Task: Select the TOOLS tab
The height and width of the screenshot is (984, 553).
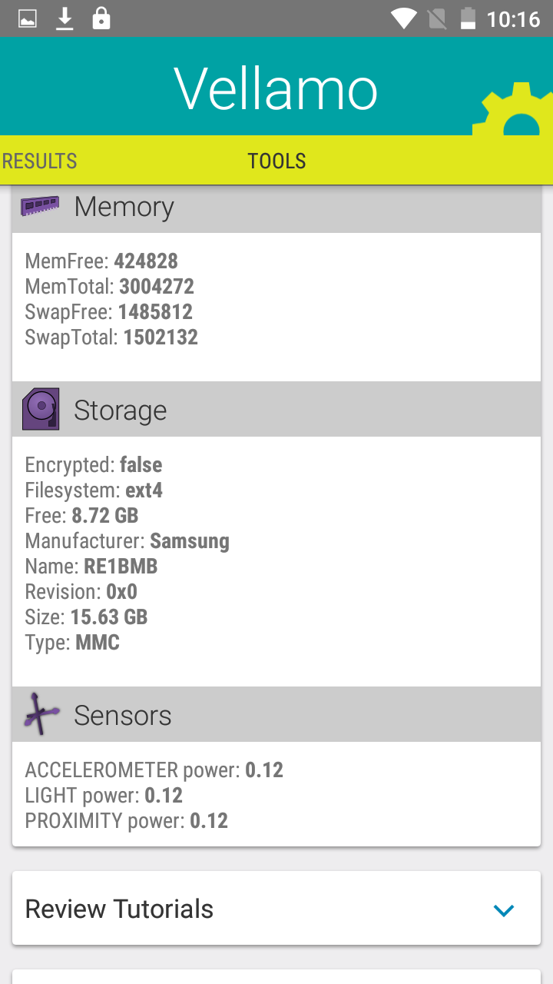Action: [276, 161]
